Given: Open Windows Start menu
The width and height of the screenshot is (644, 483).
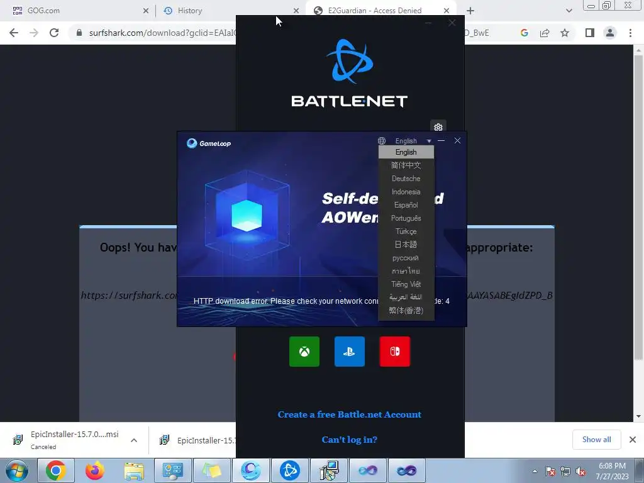Looking at the screenshot, I should pyautogui.click(x=17, y=470).
